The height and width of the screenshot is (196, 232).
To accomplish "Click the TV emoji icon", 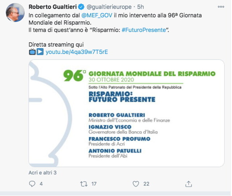I will click(x=32, y=52).
